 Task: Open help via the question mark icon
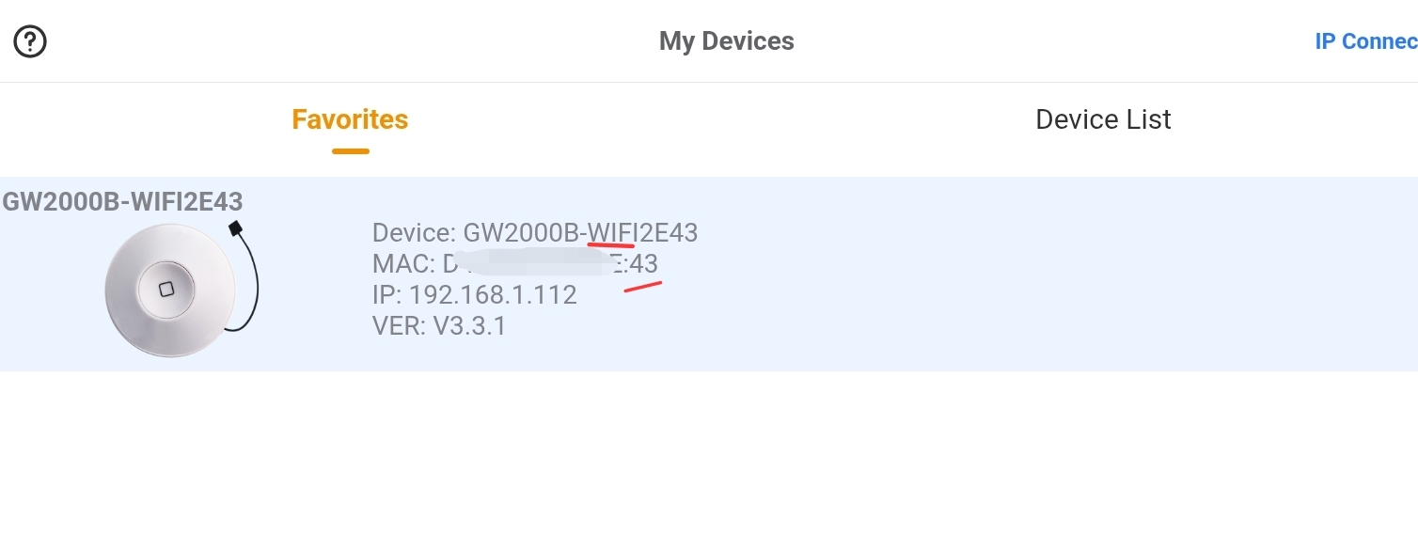(30, 41)
